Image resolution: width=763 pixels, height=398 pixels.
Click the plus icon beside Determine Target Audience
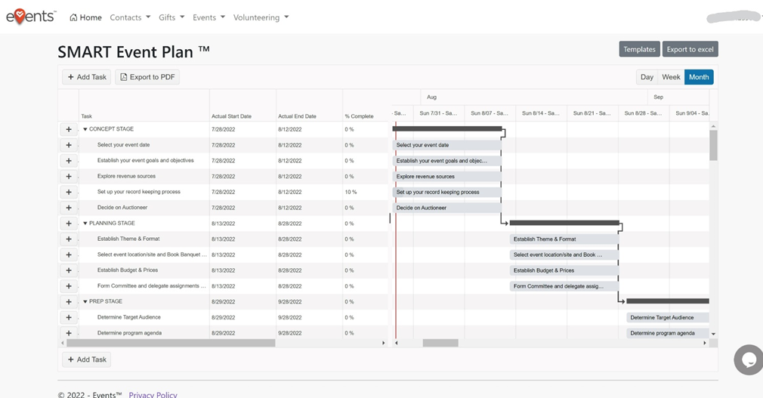point(69,317)
